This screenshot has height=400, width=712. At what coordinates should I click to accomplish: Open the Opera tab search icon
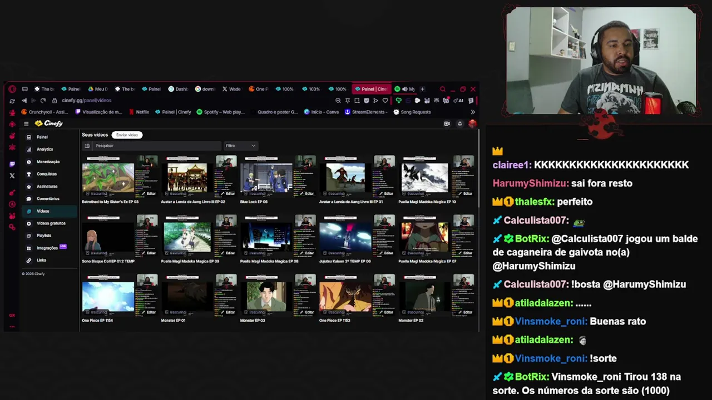click(x=443, y=89)
